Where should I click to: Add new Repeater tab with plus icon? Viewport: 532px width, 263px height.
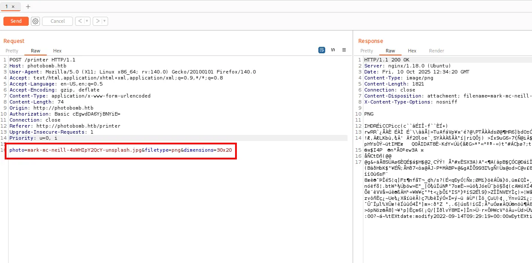click(x=28, y=6)
